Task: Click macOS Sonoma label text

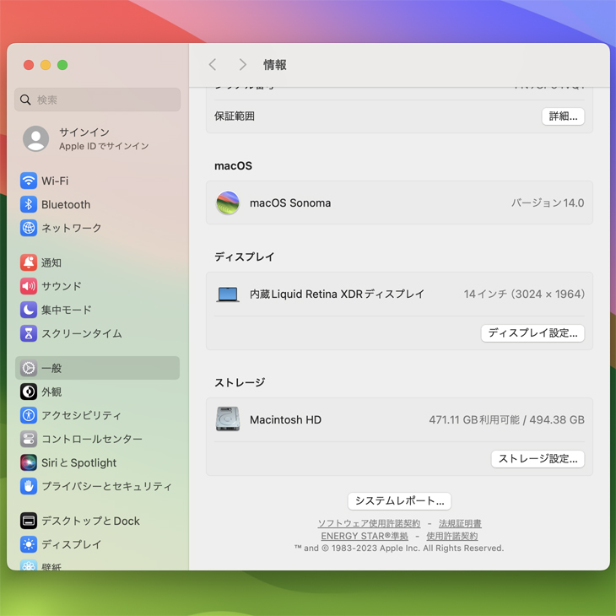Action: [290, 203]
